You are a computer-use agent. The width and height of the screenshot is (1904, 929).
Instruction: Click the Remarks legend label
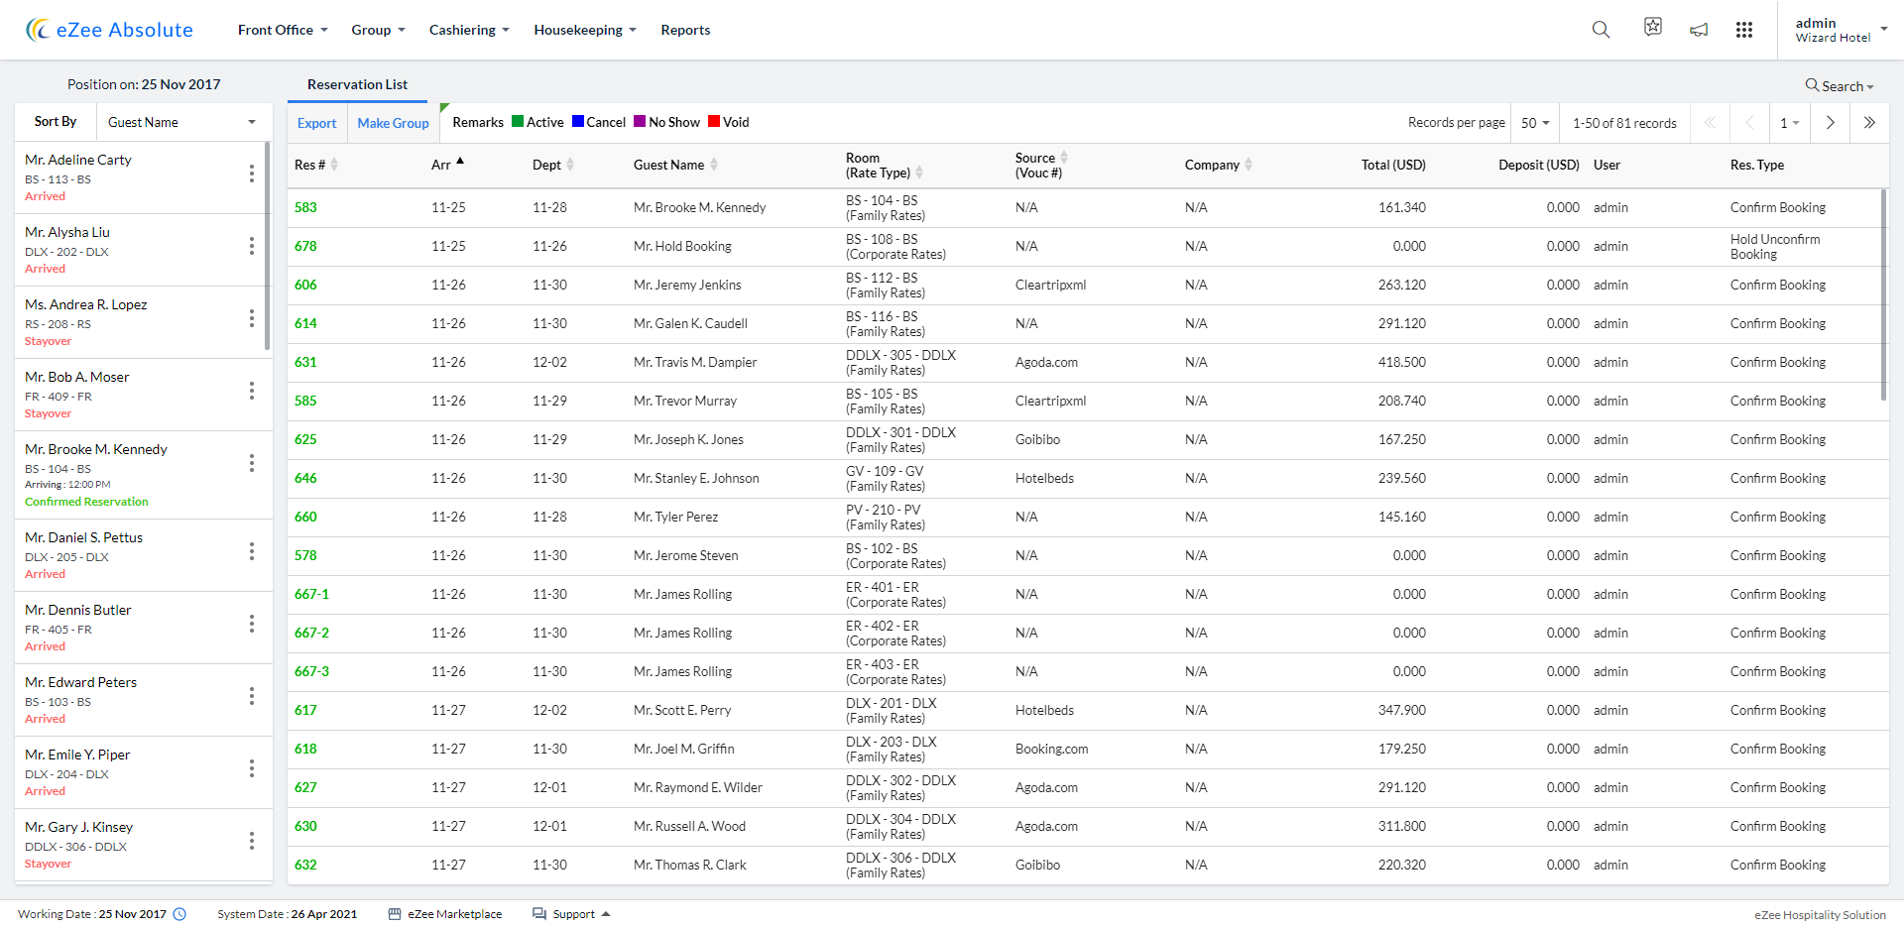click(x=478, y=122)
